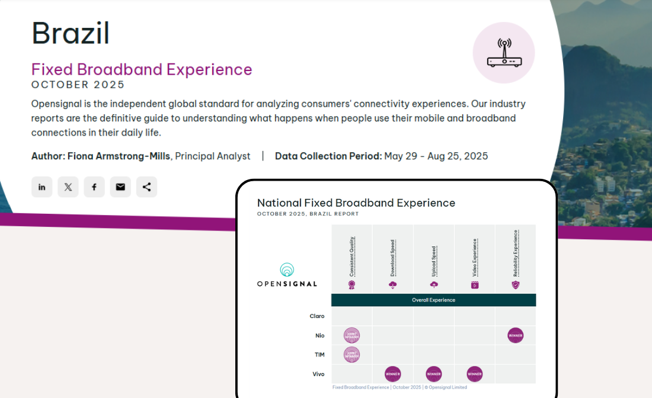Viewport: 652px width, 398px height.
Task: Click the Consistent Quality award icon
Action: pos(351,285)
